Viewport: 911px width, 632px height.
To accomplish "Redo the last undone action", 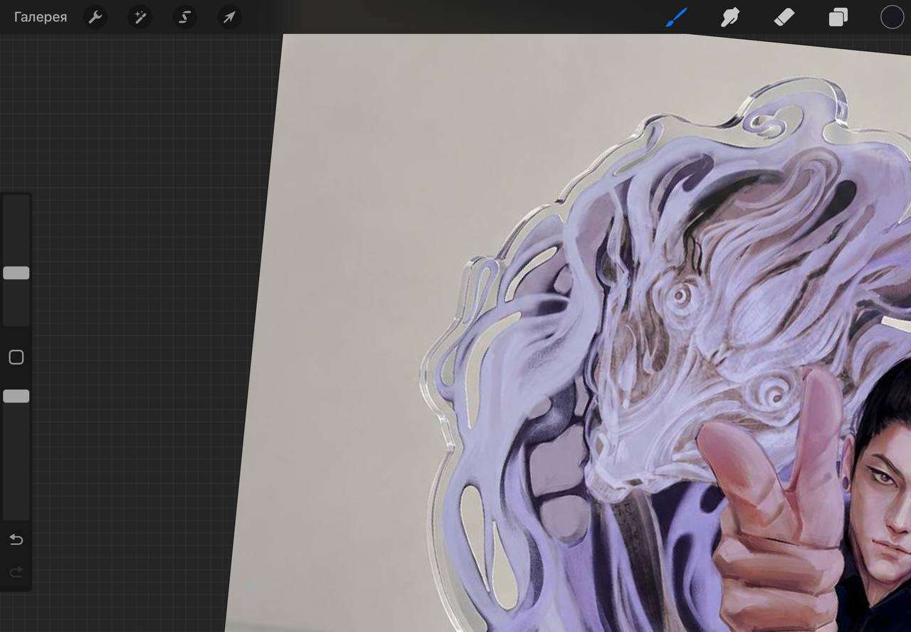I will coord(16,572).
